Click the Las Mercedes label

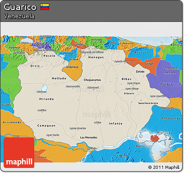coord(89,137)
